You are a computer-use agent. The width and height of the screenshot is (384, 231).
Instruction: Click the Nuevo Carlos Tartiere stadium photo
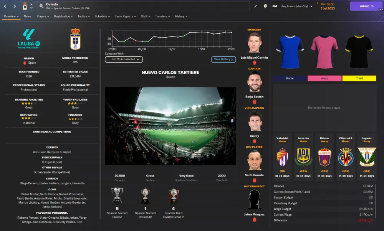pos(170,126)
